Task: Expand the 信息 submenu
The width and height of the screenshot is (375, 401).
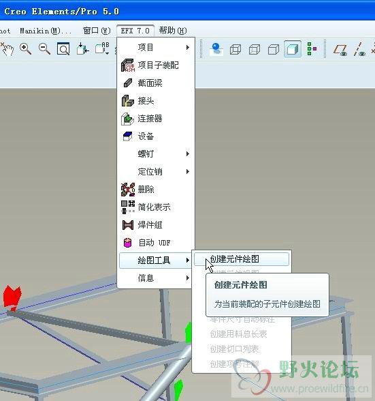Action: click(155, 278)
